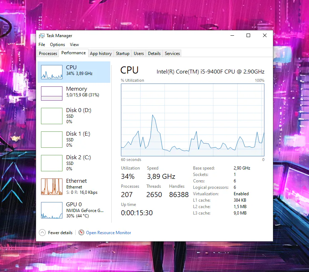The height and width of the screenshot is (272, 309).
Task: Open the Users tab
Action: (x=139, y=54)
